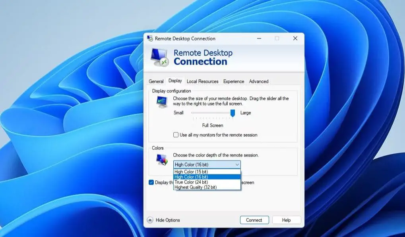The image size is (405, 237).
Task: Uncheck the Display connection bar checkbox
Action: click(151, 182)
